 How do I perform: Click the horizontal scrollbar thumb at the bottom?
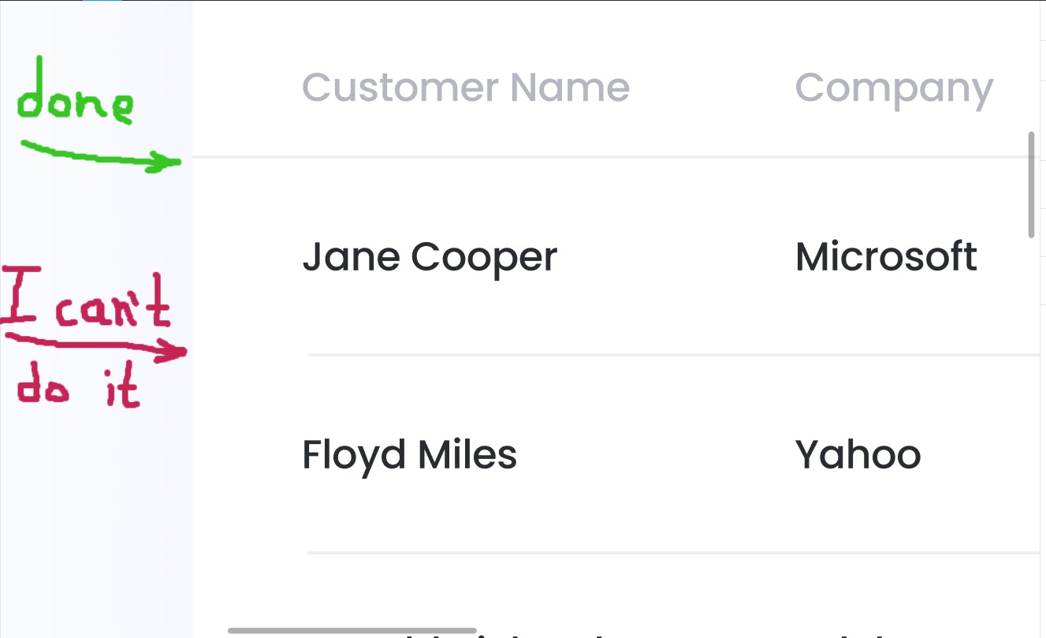point(352,631)
